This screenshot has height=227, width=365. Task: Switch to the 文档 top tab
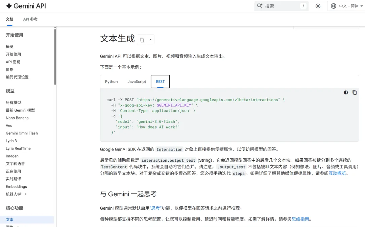click(9, 19)
